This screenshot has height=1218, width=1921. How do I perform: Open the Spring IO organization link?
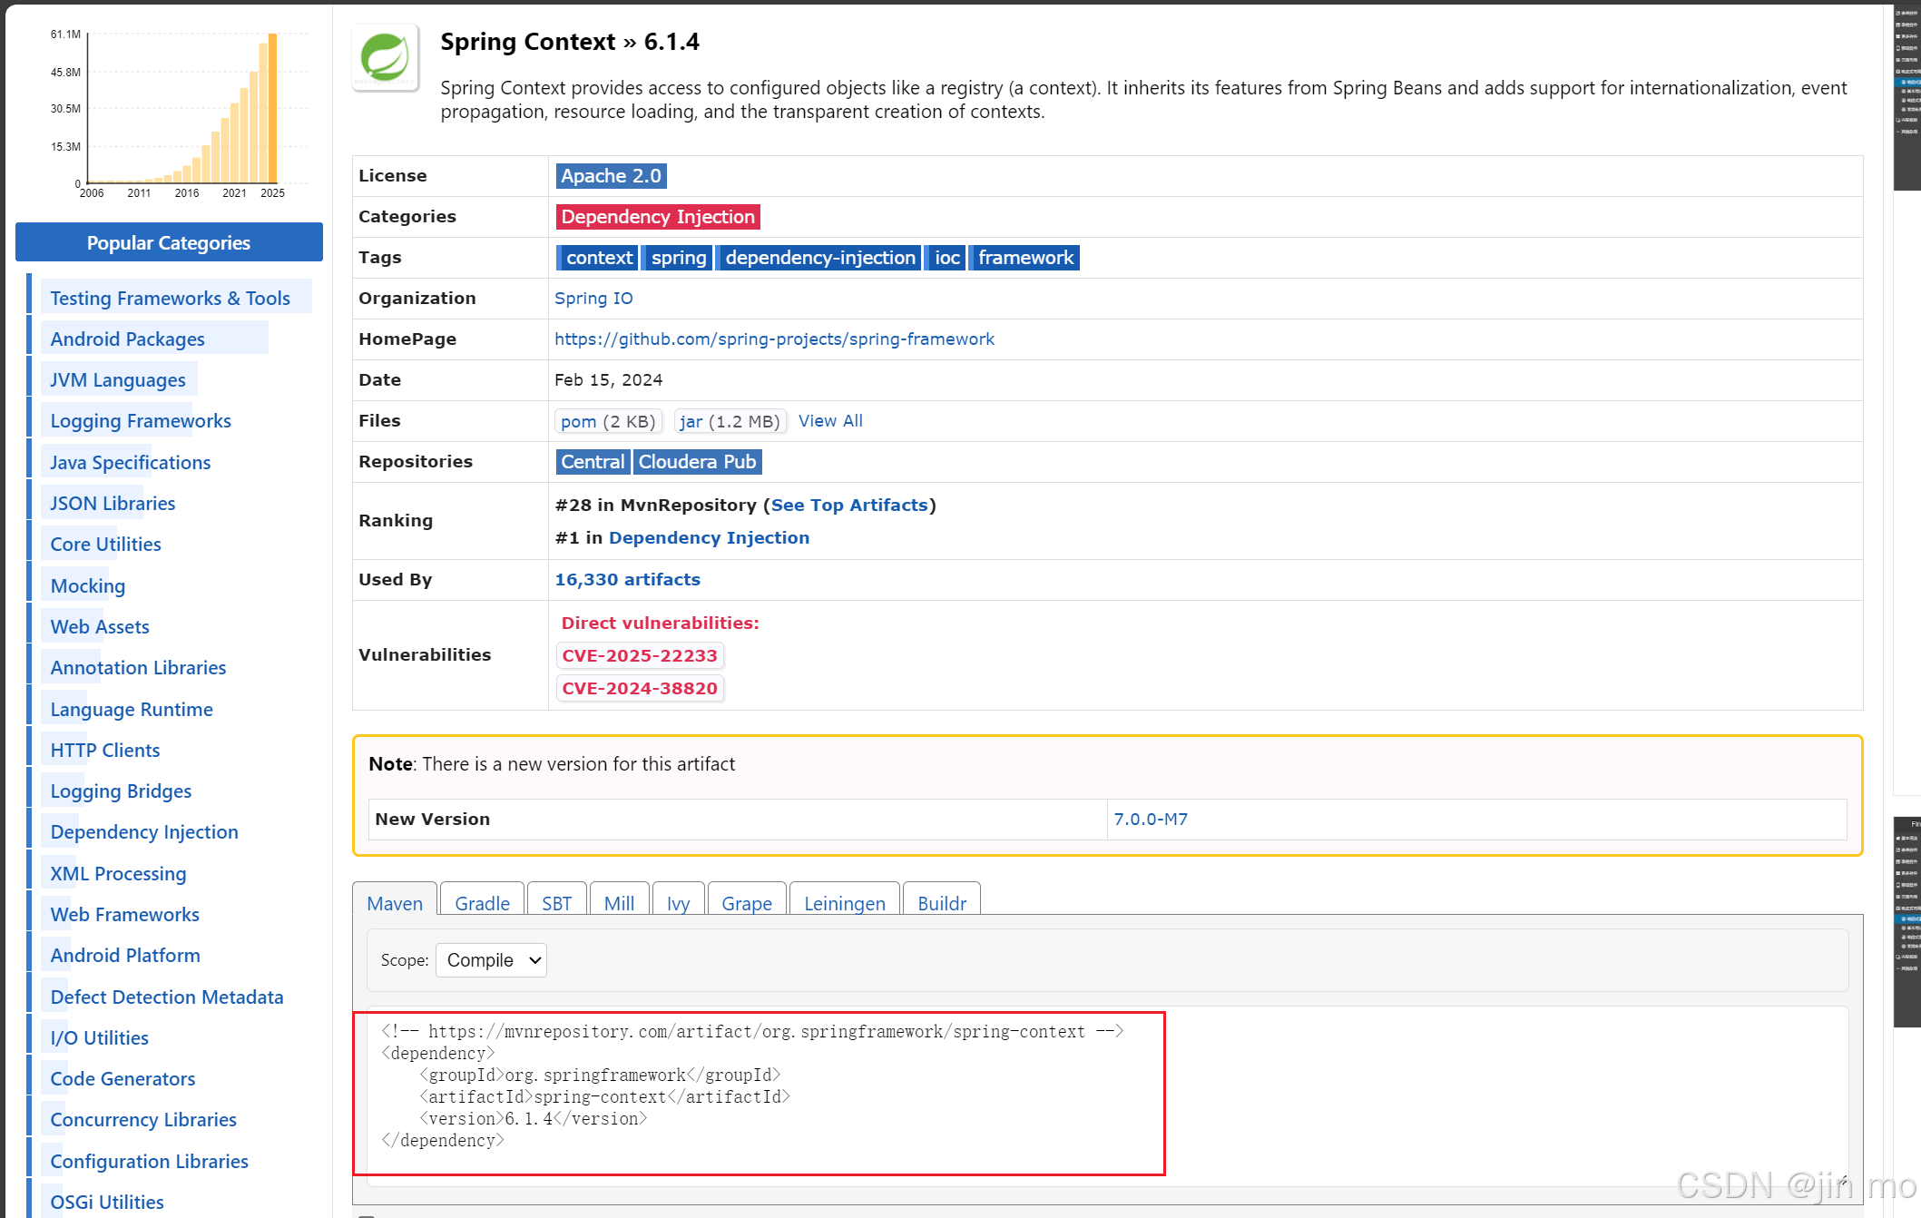click(593, 299)
